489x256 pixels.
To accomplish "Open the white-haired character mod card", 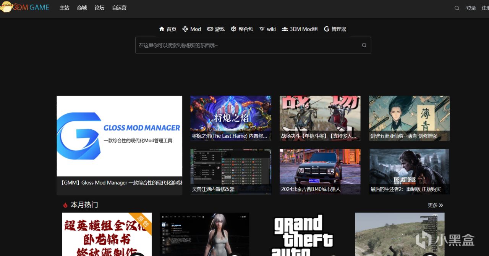I will click(x=204, y=234).
